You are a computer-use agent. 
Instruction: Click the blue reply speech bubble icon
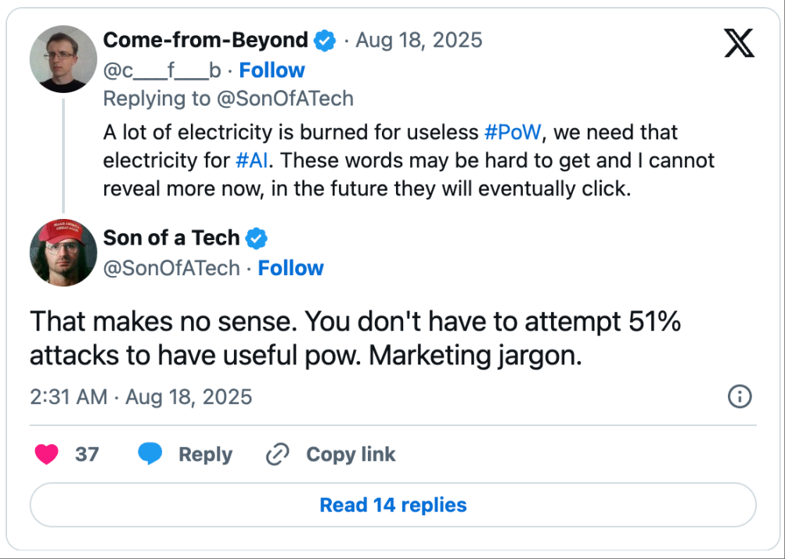(x=150, y=454)
